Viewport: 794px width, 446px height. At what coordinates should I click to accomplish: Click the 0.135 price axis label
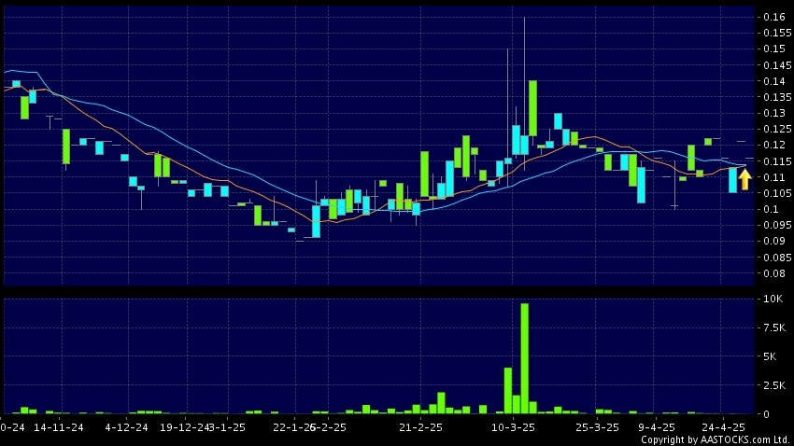(777, 97)
